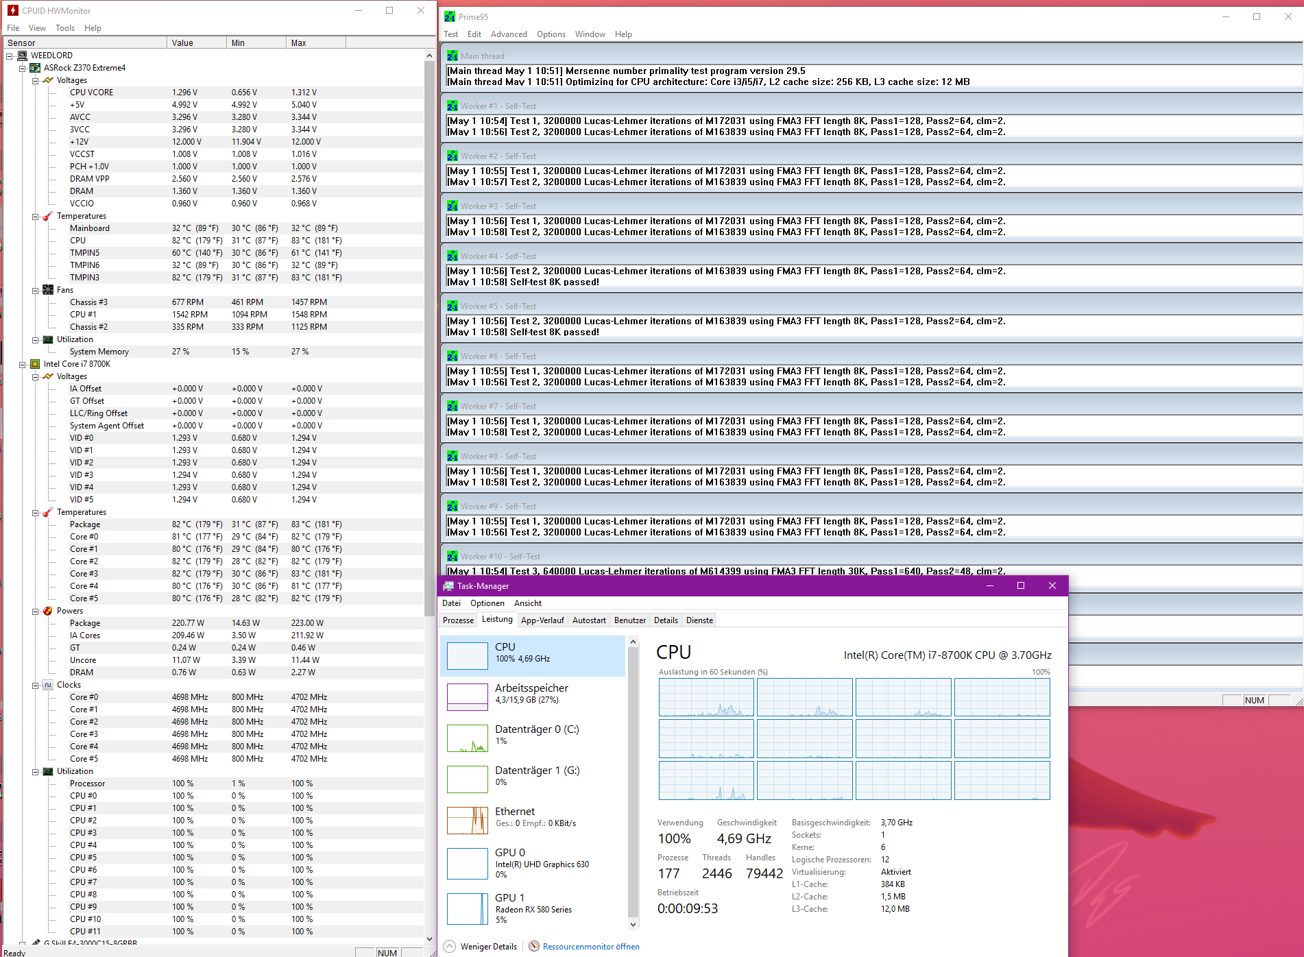Click the Value column header

(x=197, y=43)
